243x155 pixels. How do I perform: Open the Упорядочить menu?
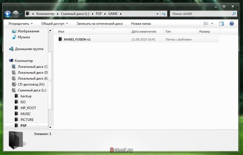point(21,24)
